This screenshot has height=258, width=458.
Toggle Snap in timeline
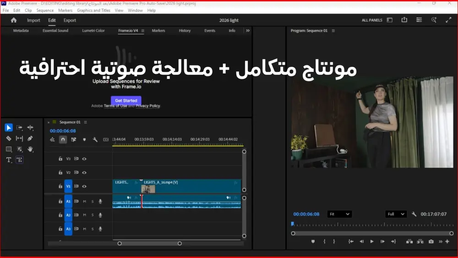63,140
